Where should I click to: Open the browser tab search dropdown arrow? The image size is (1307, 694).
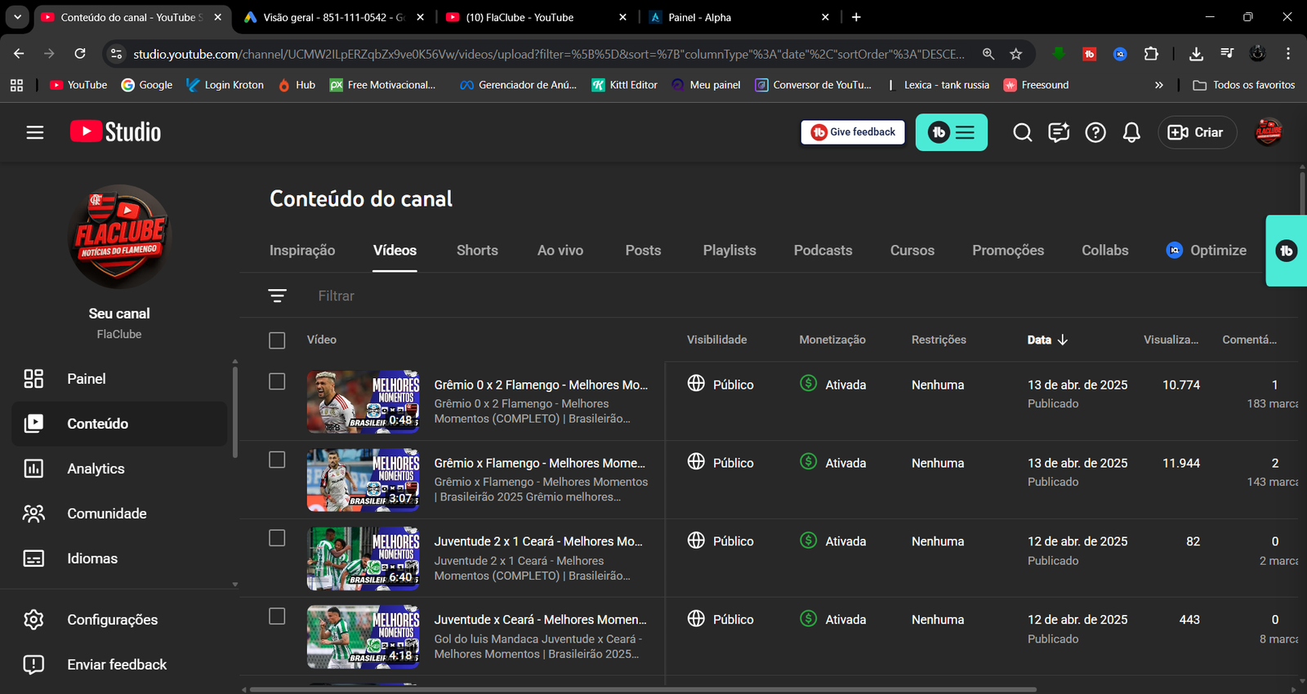click(17, 17)
